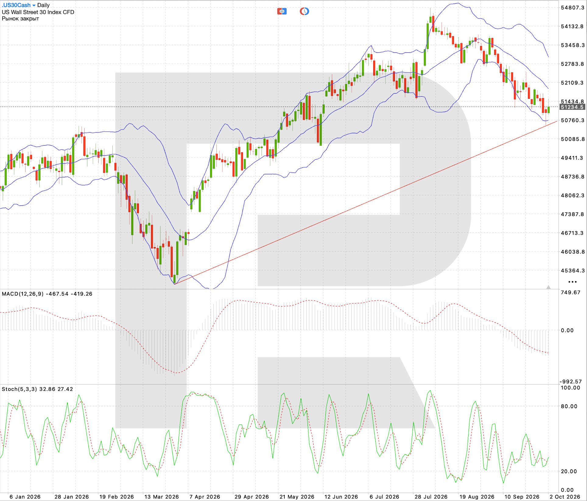Click the MACD(12,26,9) indicator label
587x501 pixels.
[x=47, y=294]
